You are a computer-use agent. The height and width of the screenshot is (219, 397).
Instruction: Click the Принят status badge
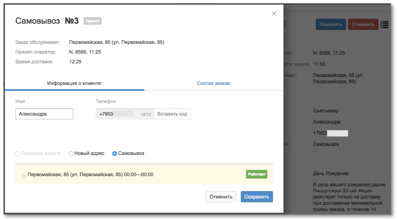pyautogui.click(x=92, y=21)
